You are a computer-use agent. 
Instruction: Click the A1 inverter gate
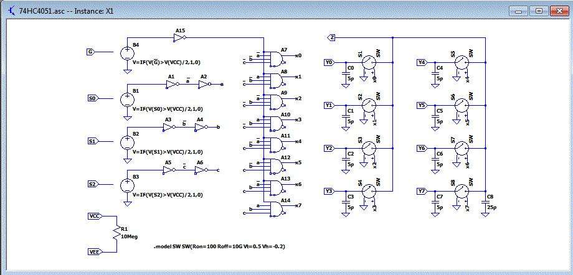point(172,85)
